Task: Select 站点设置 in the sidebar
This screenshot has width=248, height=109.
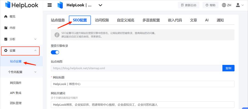Action: tap(16, 61)
